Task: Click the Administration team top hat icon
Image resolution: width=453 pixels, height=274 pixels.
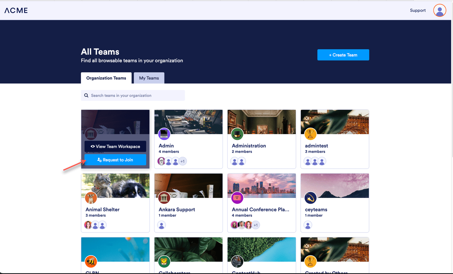Action: click(x=237, y=134)
